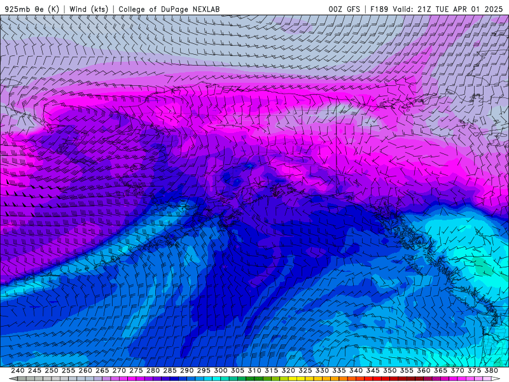The width and height of the screenshot is (509, 382).
Task: Select the 340 value on color scale
Action: (x=356, y=371)
